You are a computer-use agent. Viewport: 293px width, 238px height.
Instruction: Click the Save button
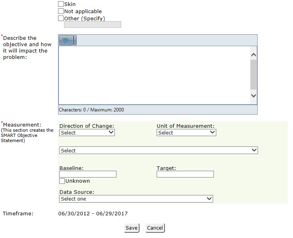tap(132, 228)
